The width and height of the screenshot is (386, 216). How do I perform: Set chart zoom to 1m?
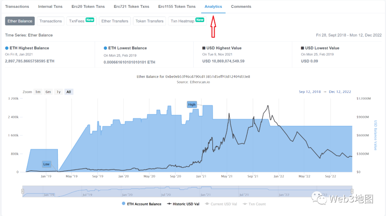[x=38, y=92]
